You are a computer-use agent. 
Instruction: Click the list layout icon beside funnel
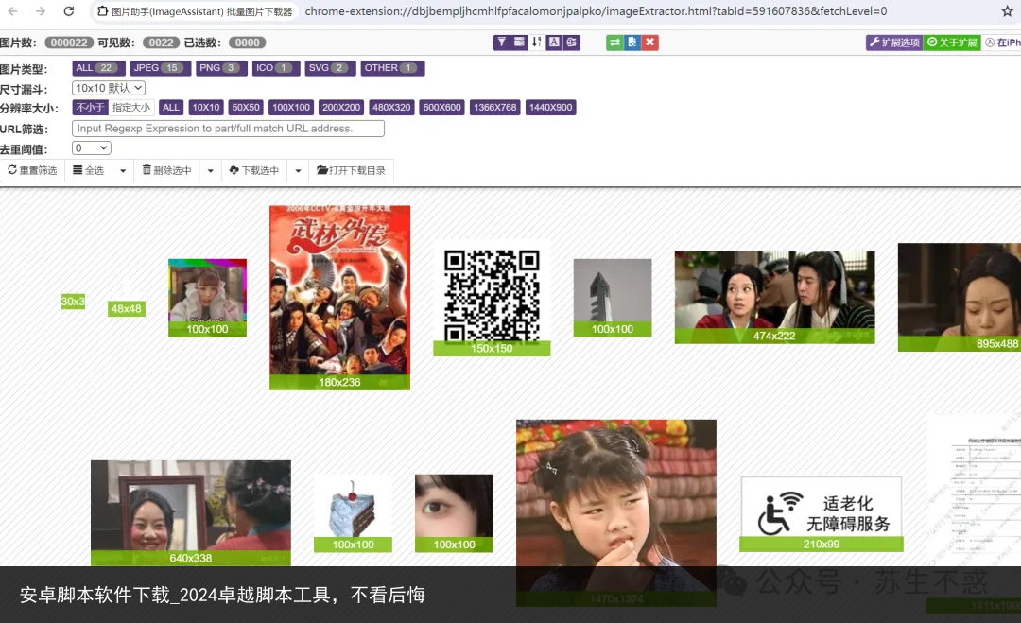click(519, 43)
